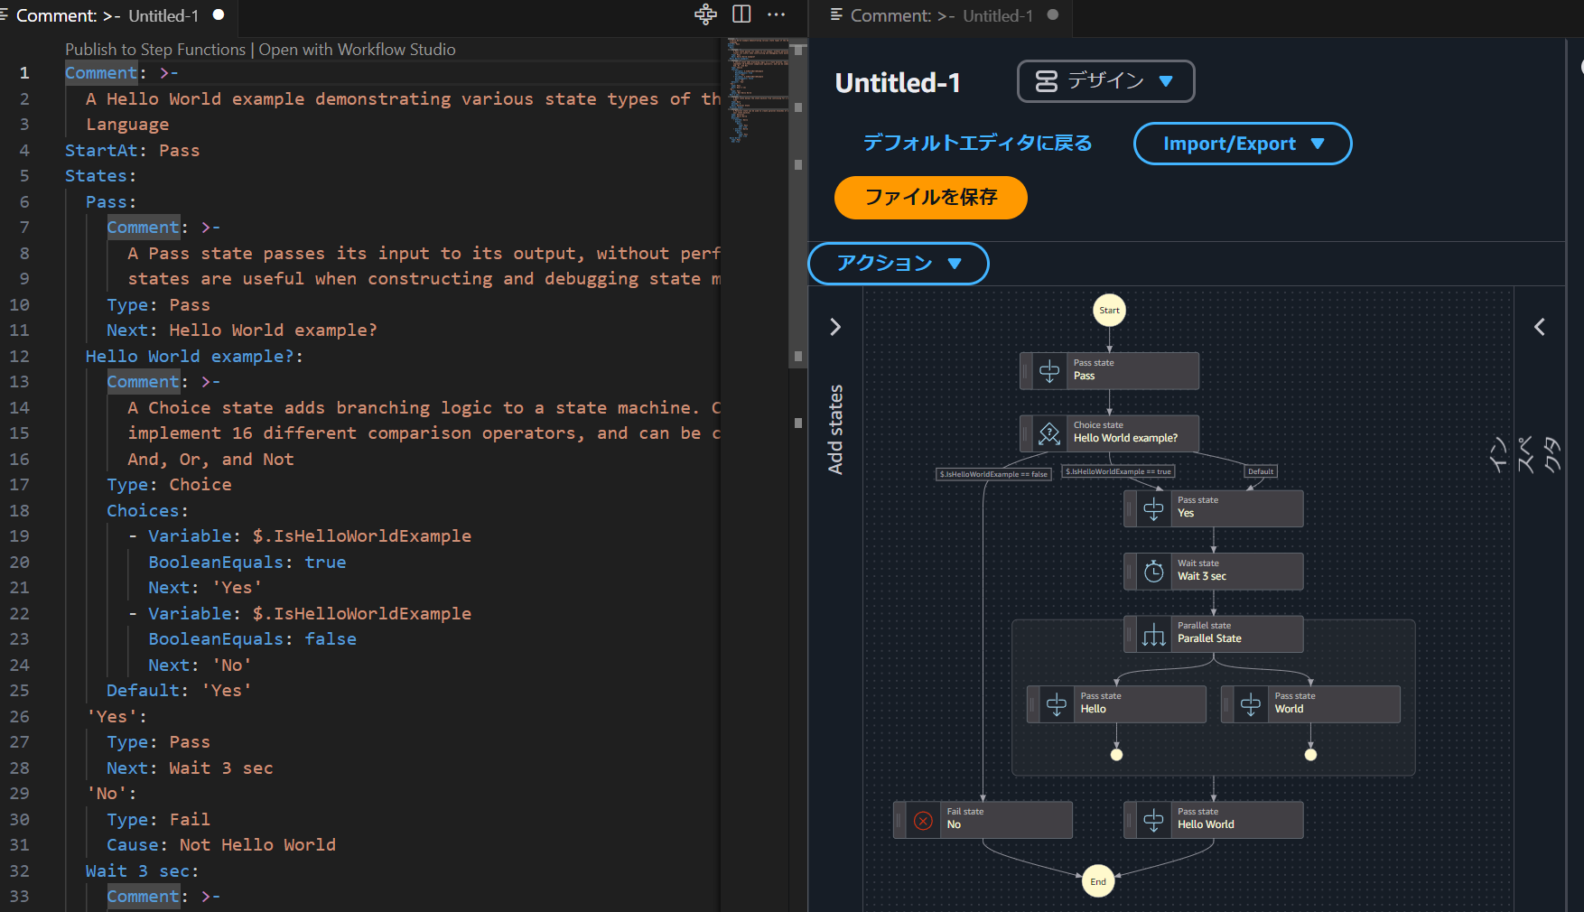Click the BooleanEquals: true line
The width and height of the screenshot is (1584, 912).
(247, 563)
